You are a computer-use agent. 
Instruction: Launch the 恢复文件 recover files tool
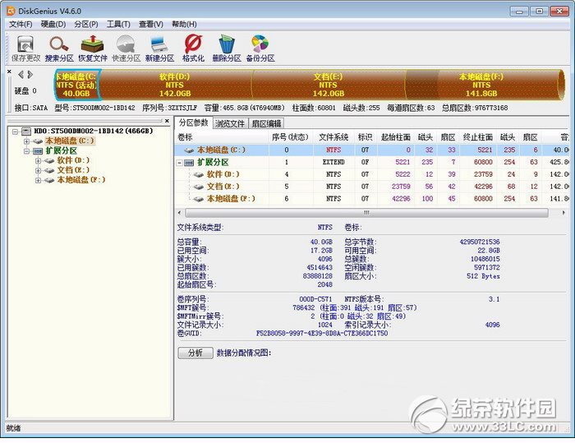click(92, 48)
